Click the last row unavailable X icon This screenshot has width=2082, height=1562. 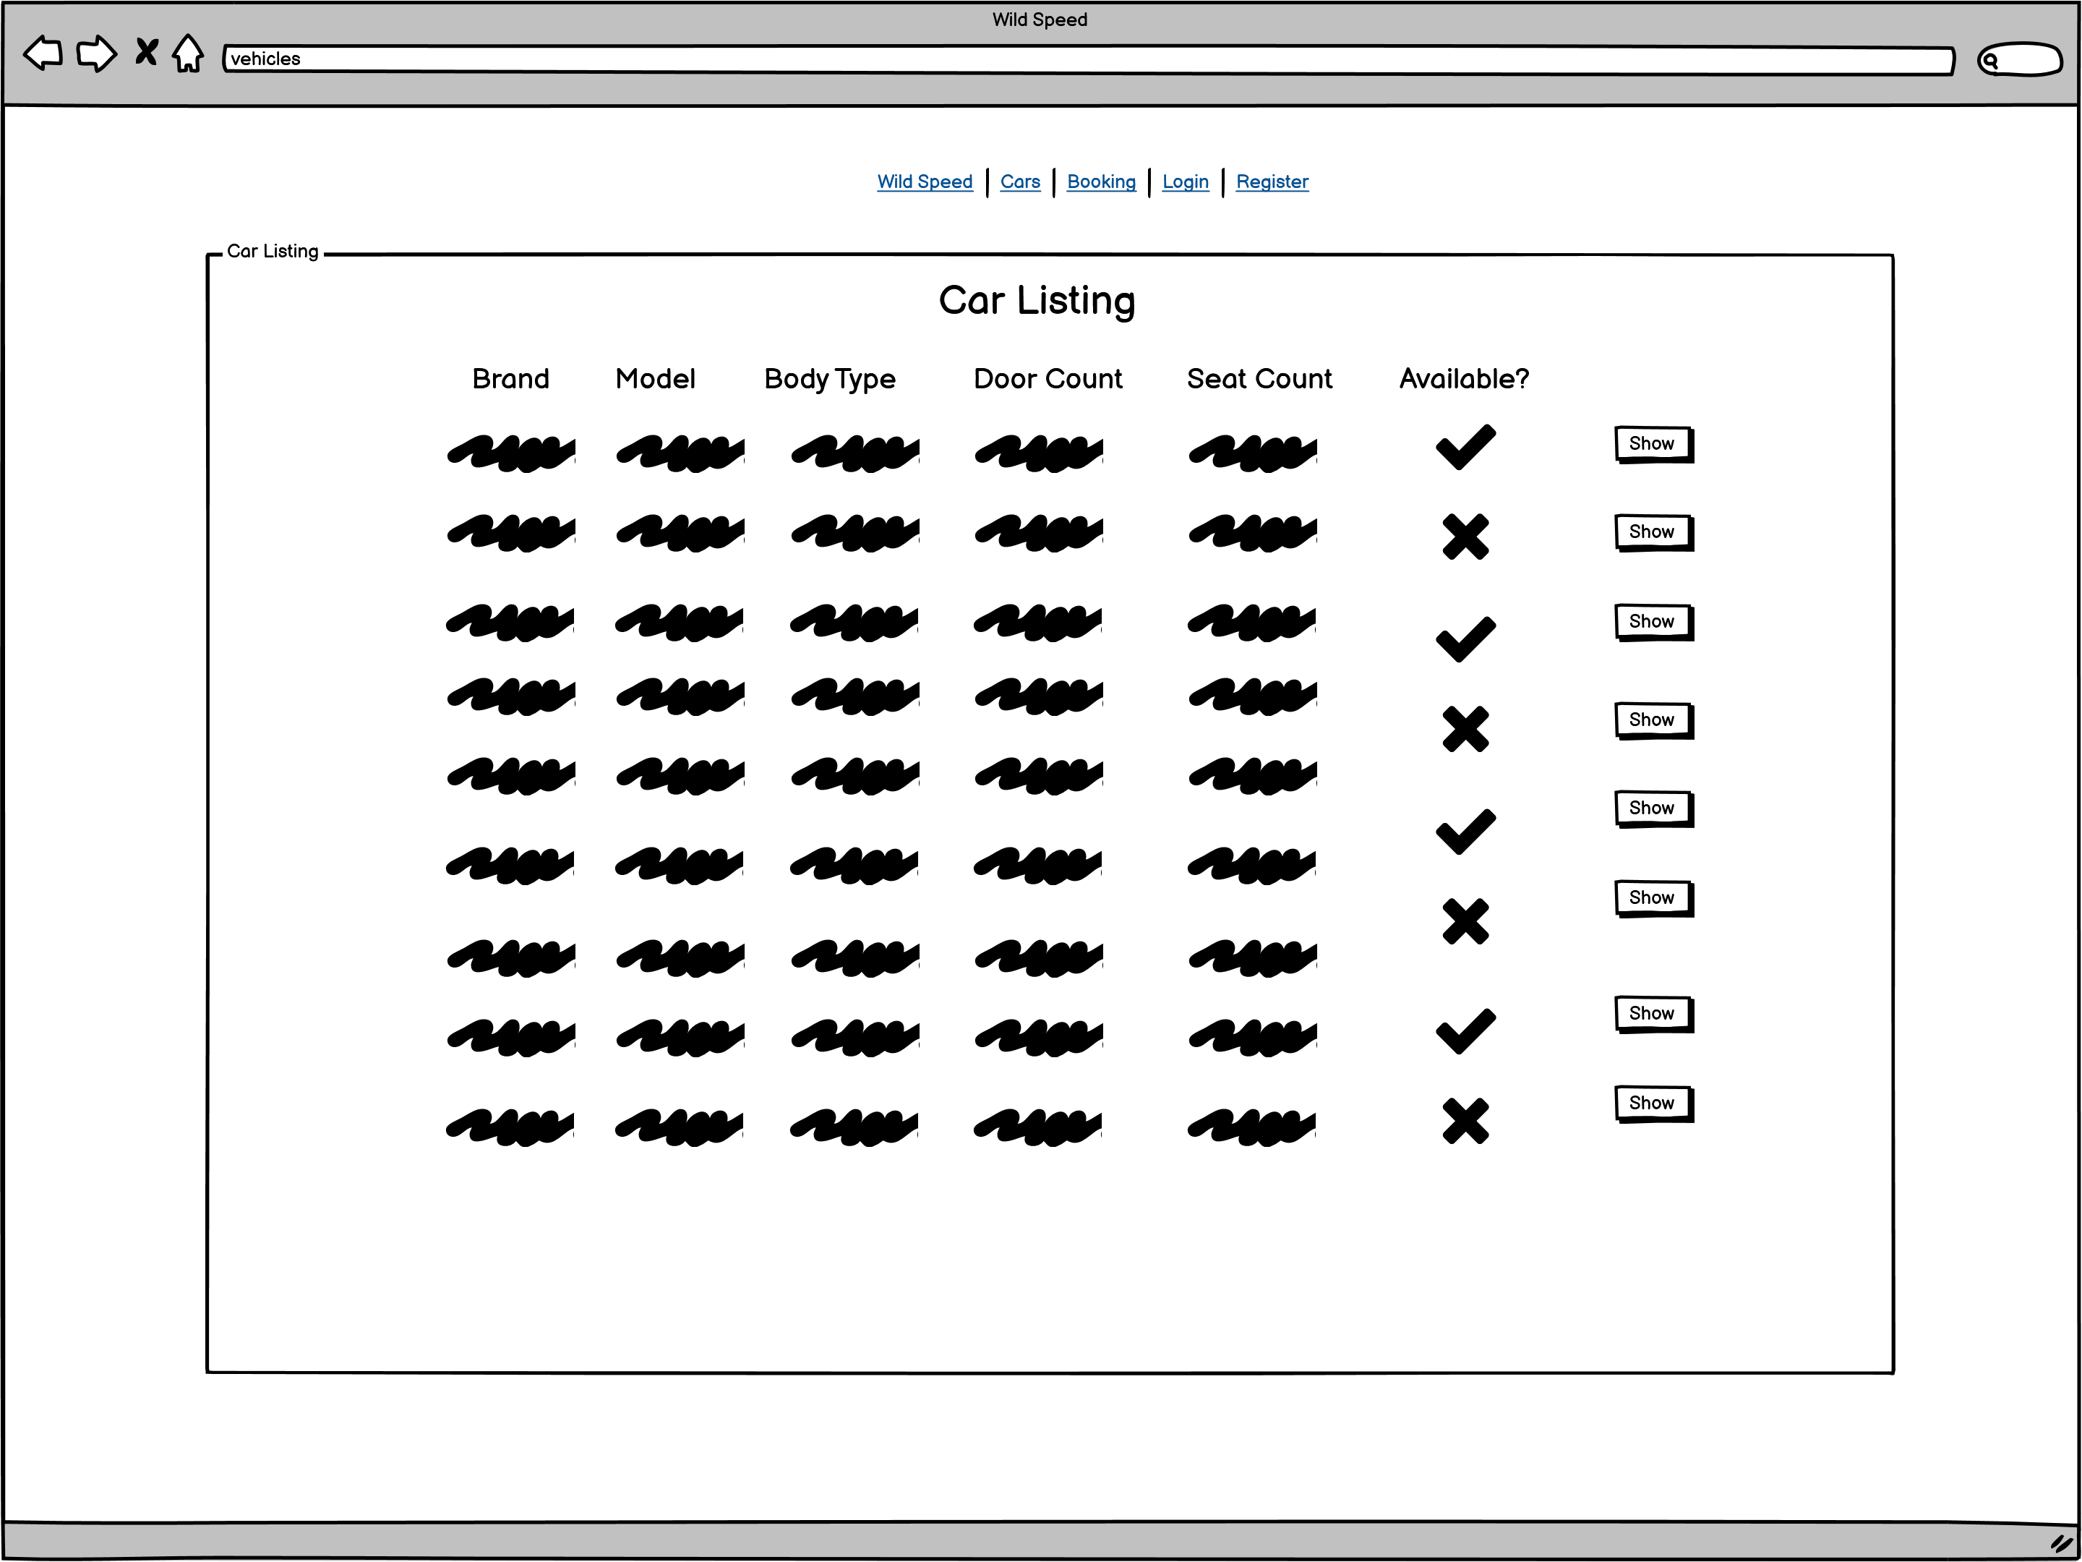[x=1465, y=1120]
